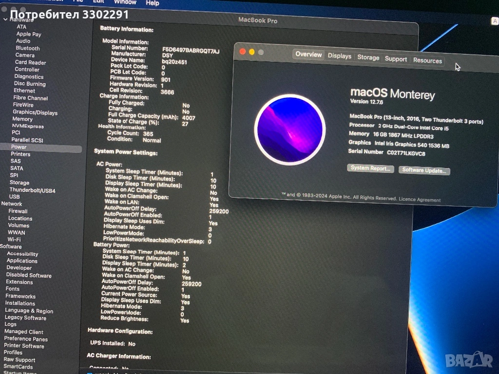Go to the Support tab
The image size is (499, 374).
click(x=396, y=59)
